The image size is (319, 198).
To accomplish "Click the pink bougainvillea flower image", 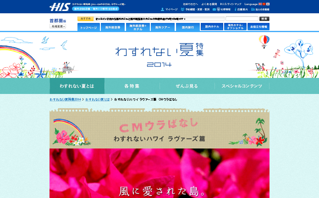I will click(x=159, y=173).
